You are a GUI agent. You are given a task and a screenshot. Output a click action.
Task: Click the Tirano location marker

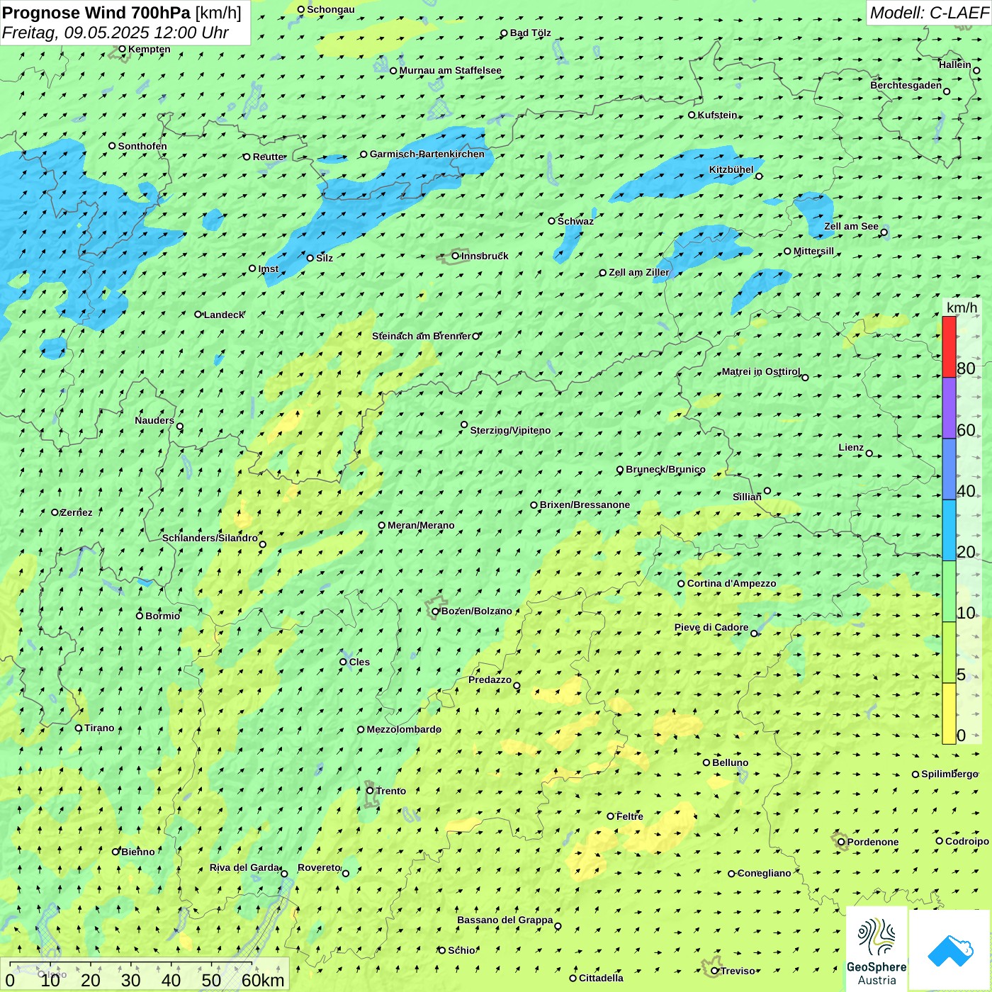[79, 728]
